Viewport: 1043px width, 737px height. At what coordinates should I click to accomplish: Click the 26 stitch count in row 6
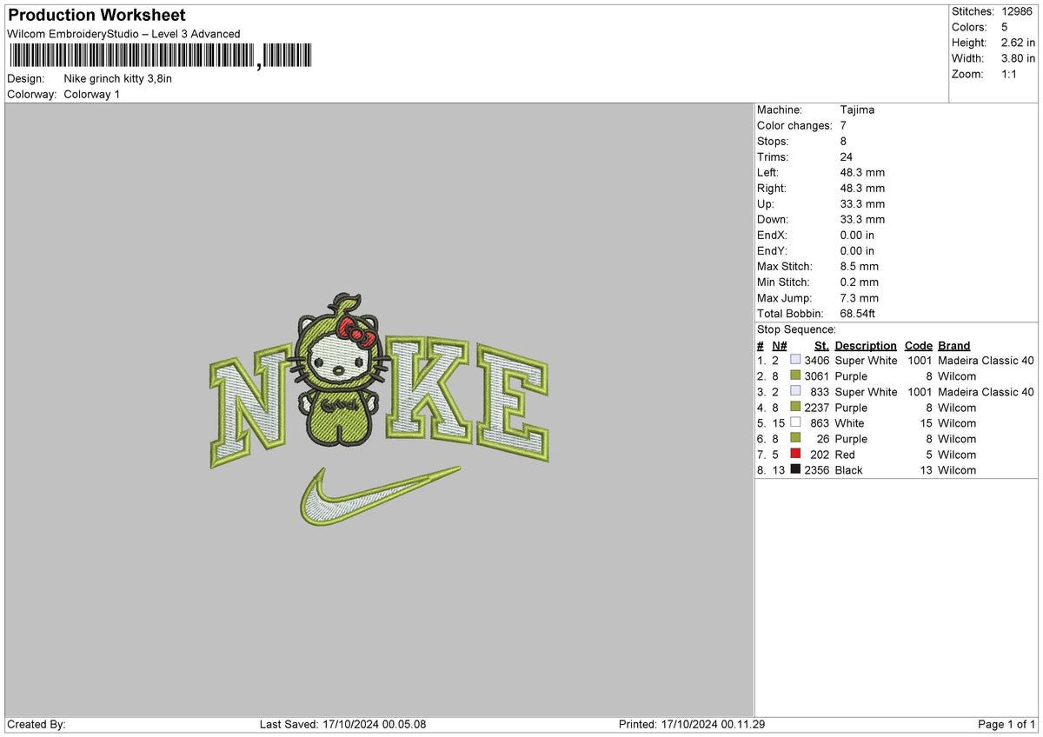823,439
